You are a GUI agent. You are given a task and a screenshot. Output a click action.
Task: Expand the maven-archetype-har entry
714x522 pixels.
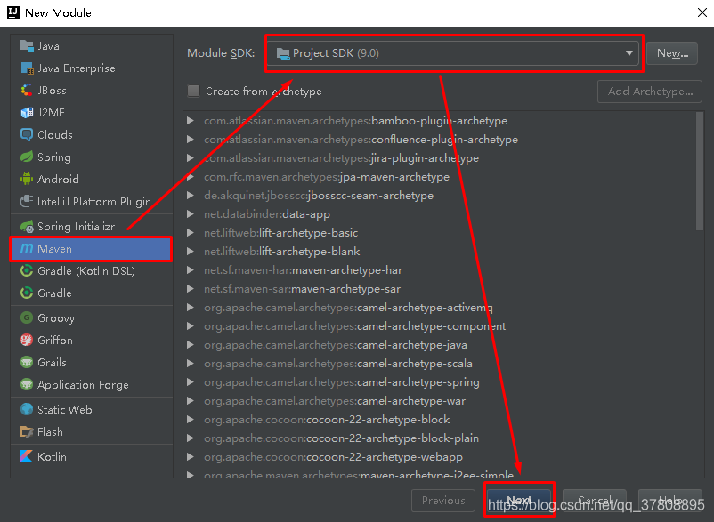click(191, 270)
